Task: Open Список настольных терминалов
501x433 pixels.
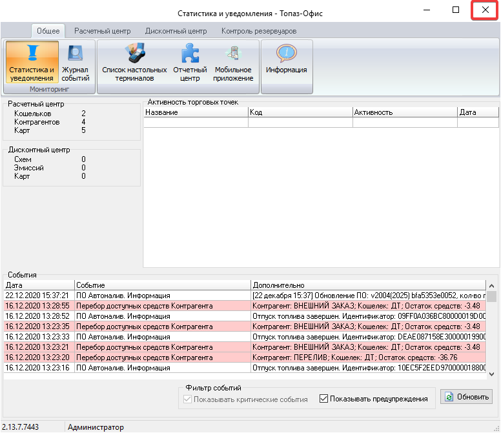Action: (x=134, y=62)
